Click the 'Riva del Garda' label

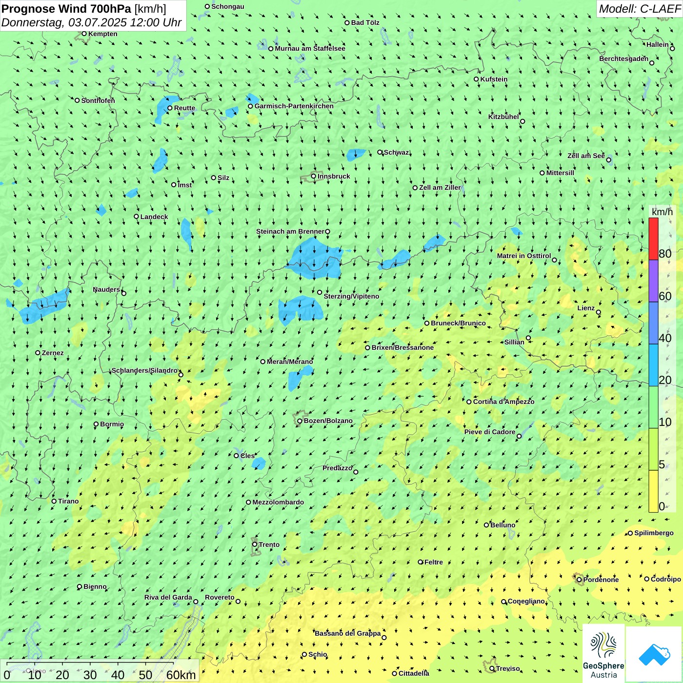click(x=168, y=597)
